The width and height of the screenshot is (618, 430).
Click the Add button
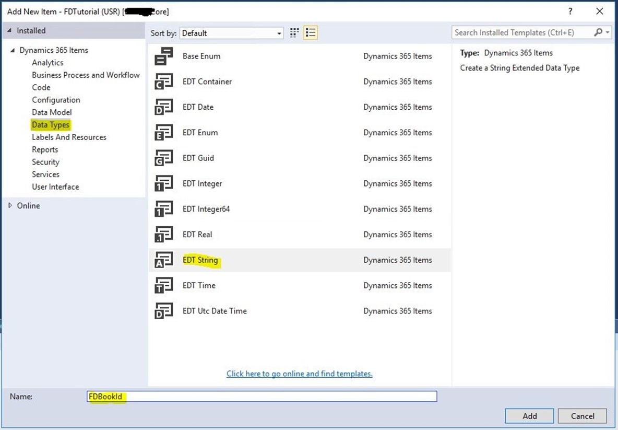click(529, 416)
